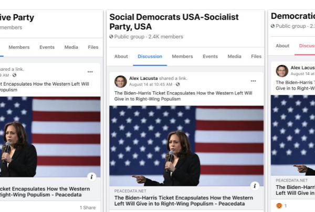Click info icon on middle post image
This screenshot has width=315, height=212.
point(255,185)
